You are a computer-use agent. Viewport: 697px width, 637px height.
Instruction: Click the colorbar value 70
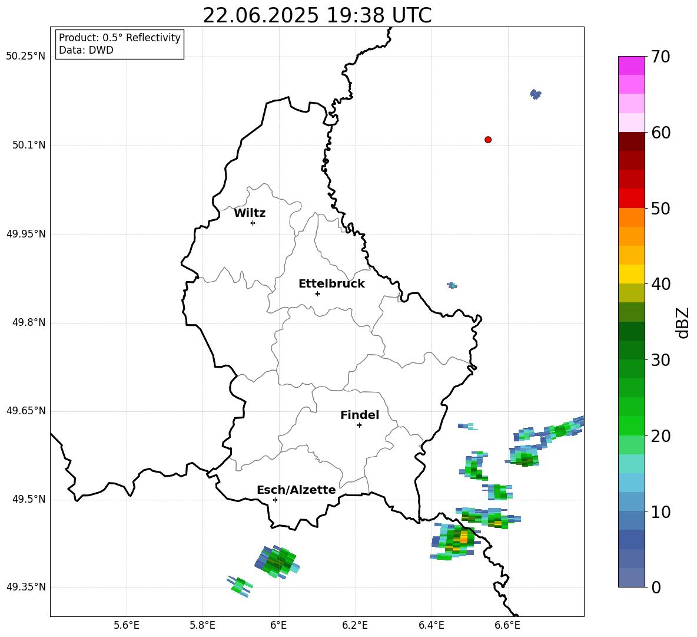pos(661,57)
